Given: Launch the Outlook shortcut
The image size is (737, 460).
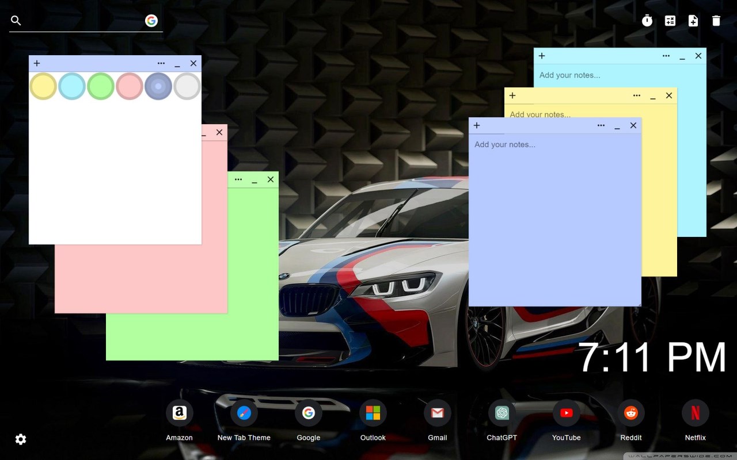Looking at the screenshot, I should click(x=373, y=413).
